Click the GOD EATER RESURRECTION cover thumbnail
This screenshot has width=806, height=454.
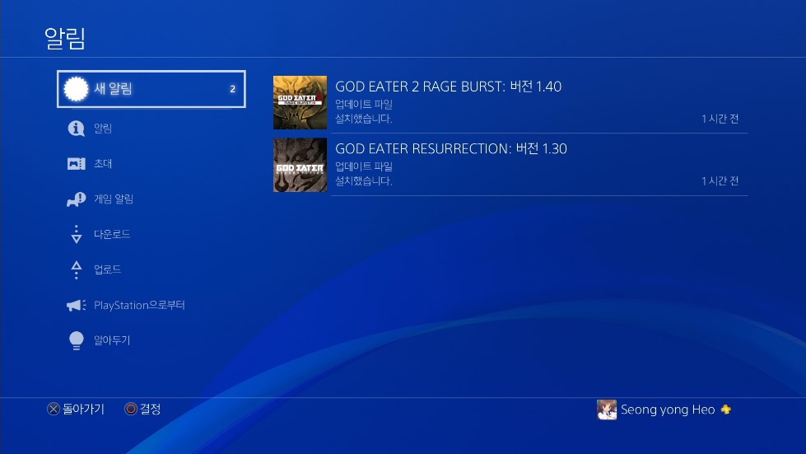(x=301, y=165)
